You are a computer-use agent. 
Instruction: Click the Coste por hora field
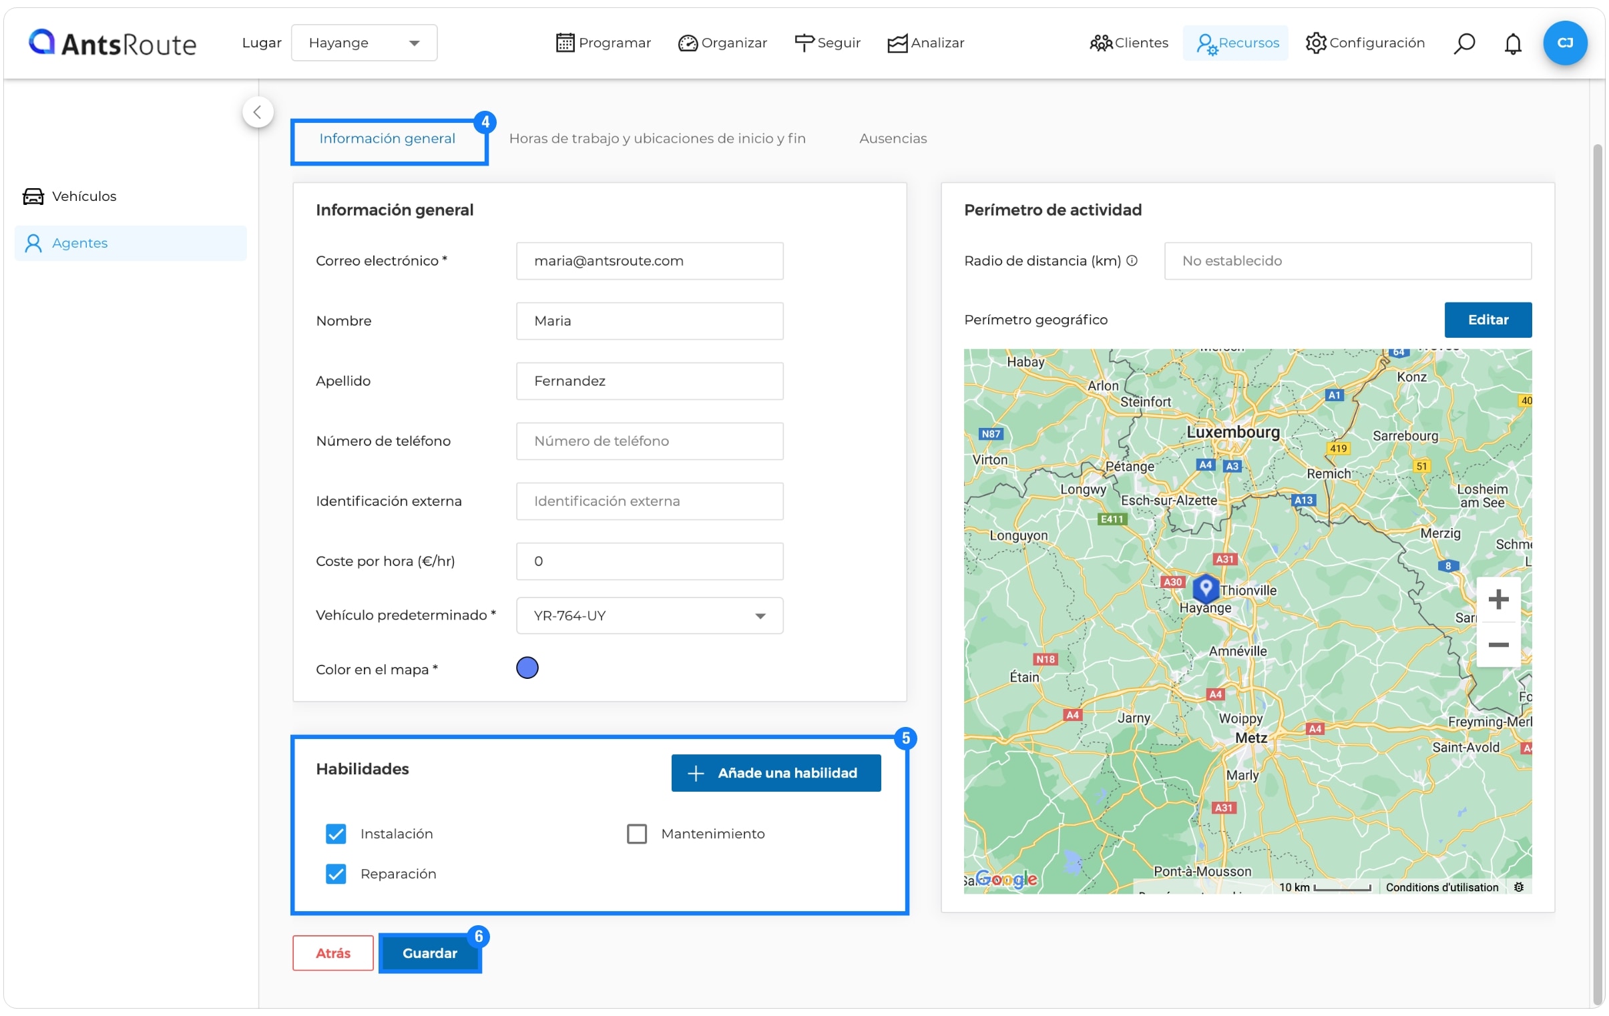point(650,562)
